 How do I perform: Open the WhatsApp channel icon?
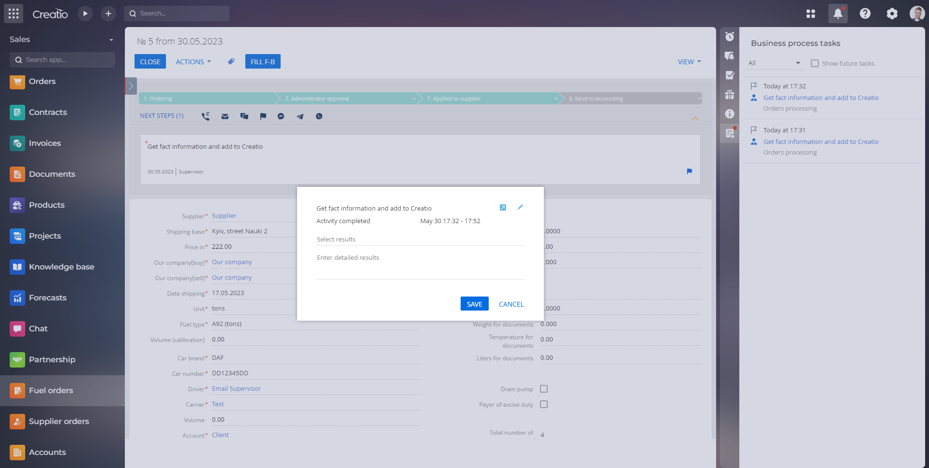pyautogui.click(x=319, y=116)
